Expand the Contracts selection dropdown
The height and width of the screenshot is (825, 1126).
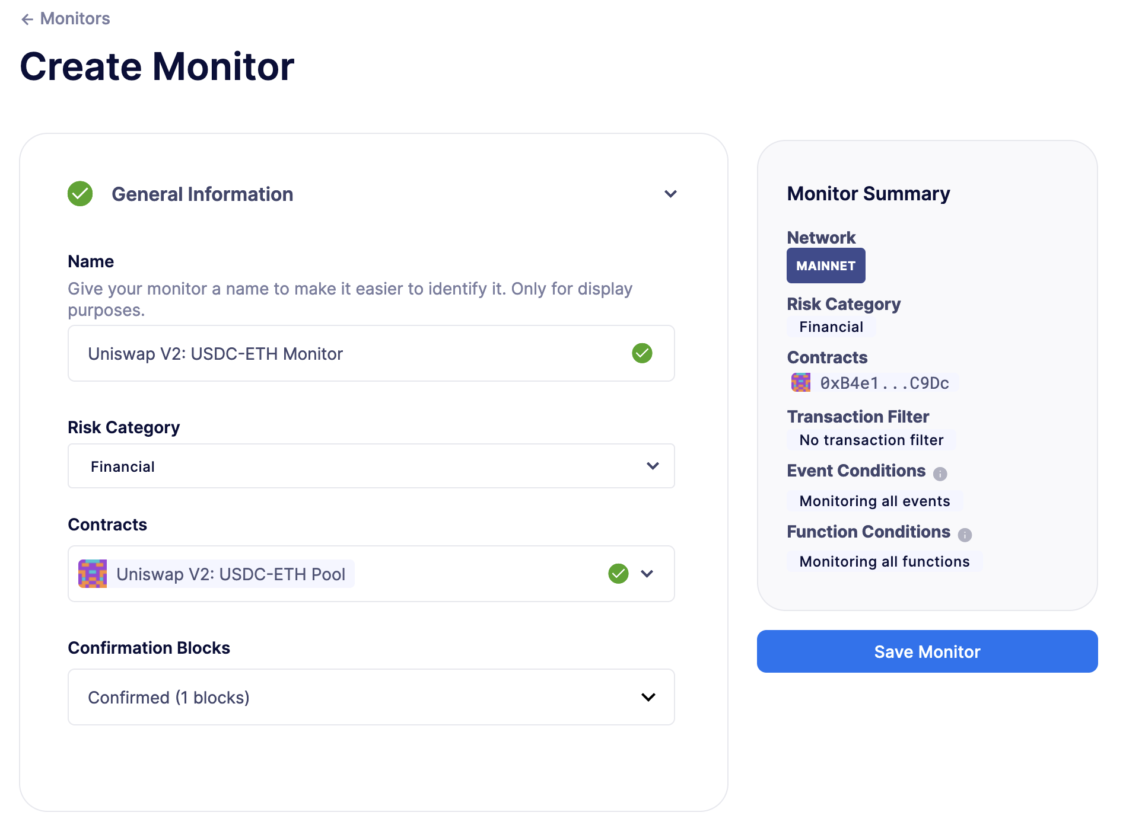click(x=648, y=574)
